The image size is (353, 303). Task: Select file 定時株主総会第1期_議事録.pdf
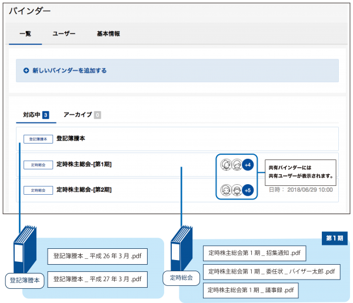point(251,290)
